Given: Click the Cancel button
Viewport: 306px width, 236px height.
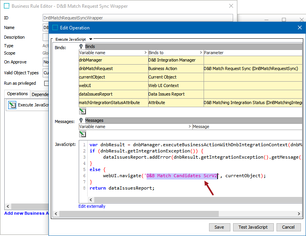Looking at the screenshot, I should [x=288, y=227].
